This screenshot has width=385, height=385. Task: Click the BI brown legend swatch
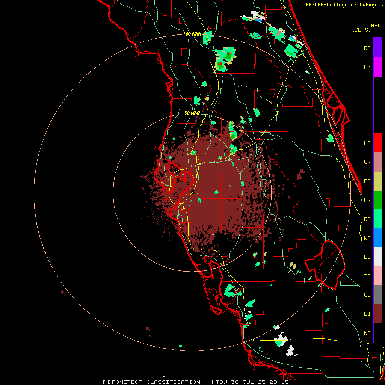[x=378, y=314]
